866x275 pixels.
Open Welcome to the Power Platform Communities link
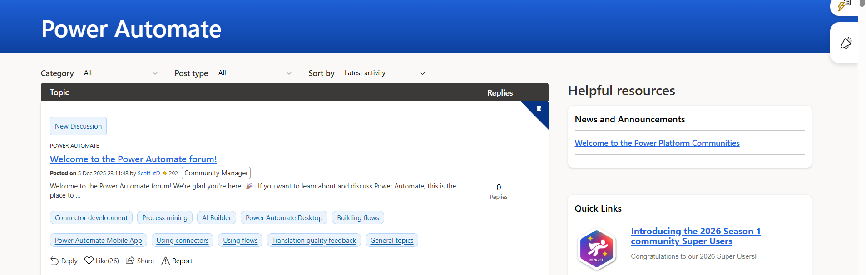(657, 143)
